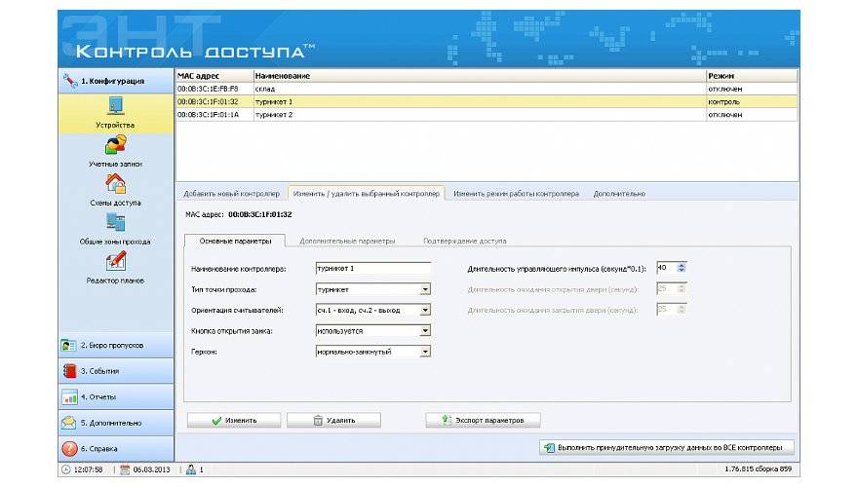Open Учетные записи (Accounts) icon
The image size is (858, 487).
pos(115,146)
